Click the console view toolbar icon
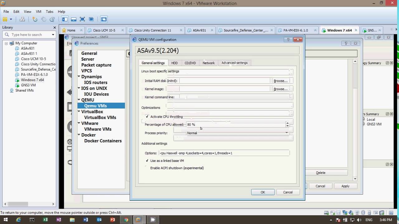This screenshot has width=399, height=224. 104,19
